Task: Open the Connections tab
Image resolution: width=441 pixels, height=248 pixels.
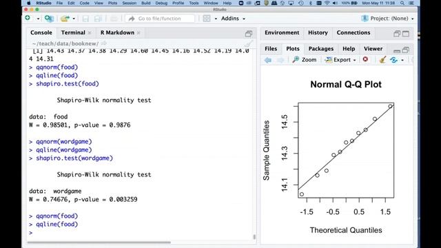Action: [x=353, y=32]
